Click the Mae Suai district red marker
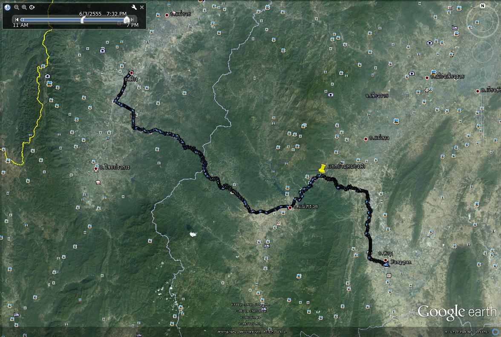The image size is (501, 337). 290,208
